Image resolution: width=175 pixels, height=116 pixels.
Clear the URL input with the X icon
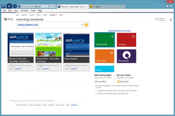click(x=82, y=24)
